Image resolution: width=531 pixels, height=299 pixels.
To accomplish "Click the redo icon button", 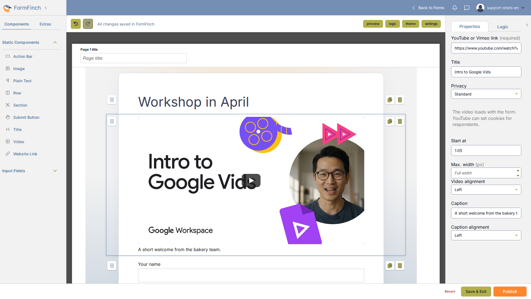I will [88, 24].
